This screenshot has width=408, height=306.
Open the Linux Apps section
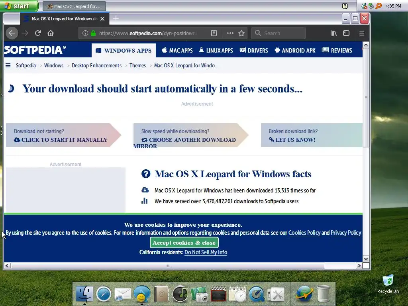[216, 51]
